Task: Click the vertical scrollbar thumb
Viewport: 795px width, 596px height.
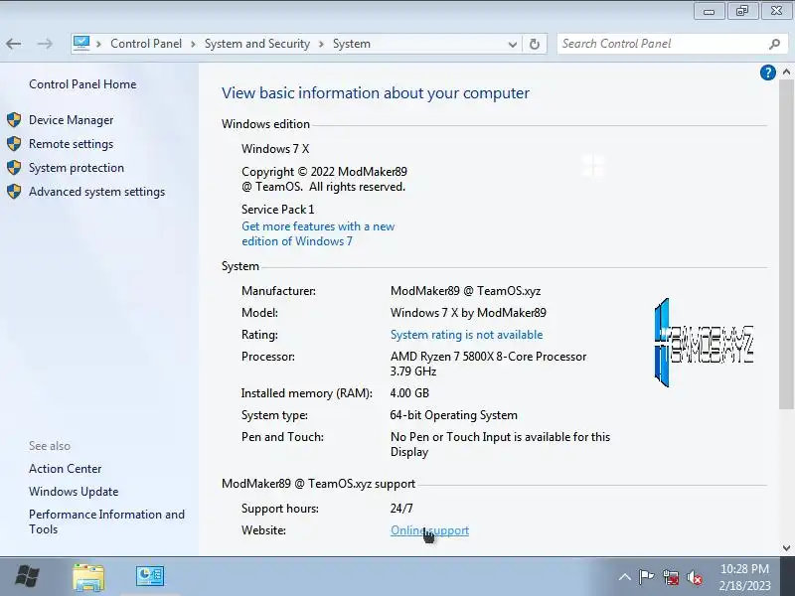Action: click(x=786, y=243)
